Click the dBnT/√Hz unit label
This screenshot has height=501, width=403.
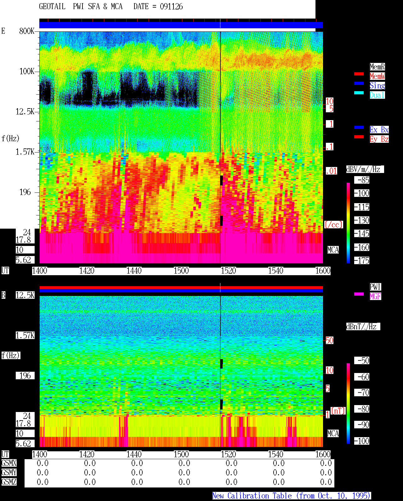point(363,326)
